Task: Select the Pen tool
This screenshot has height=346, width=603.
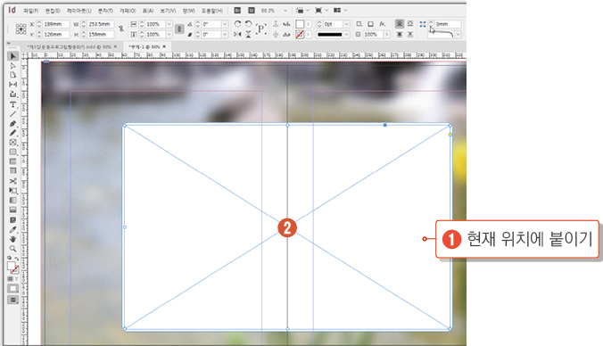Action: pyautogui.click(x=12, y=123)
